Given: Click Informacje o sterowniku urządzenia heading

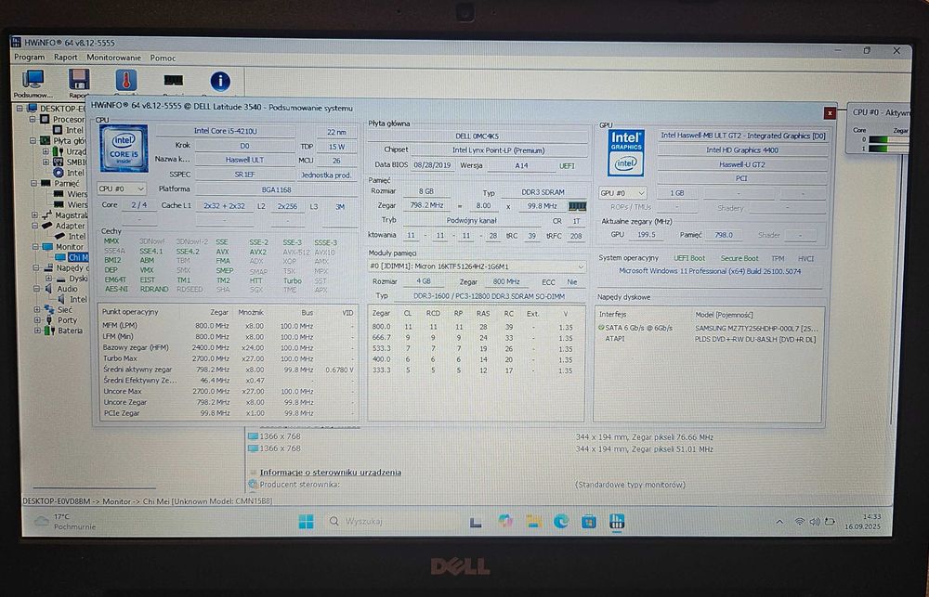Looking at the screenshot, I should (x=331, y=472).
